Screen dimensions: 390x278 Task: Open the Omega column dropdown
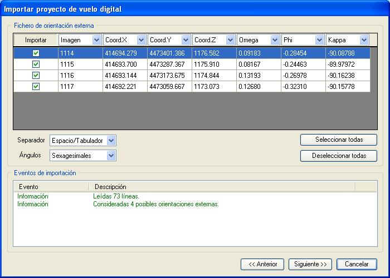pos(275,40)
